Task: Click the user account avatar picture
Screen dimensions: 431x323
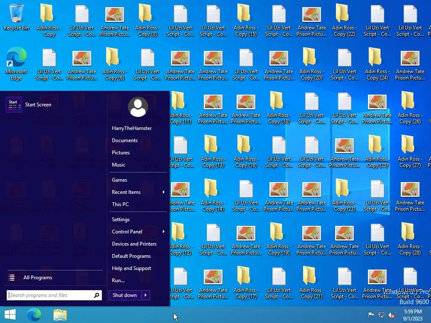Action: pos(138,107)
